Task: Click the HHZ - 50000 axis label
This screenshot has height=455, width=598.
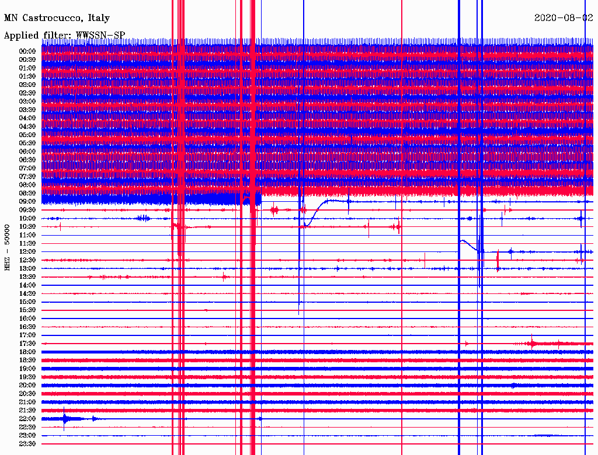Action: pyautogui.click(x=7, y=248)
